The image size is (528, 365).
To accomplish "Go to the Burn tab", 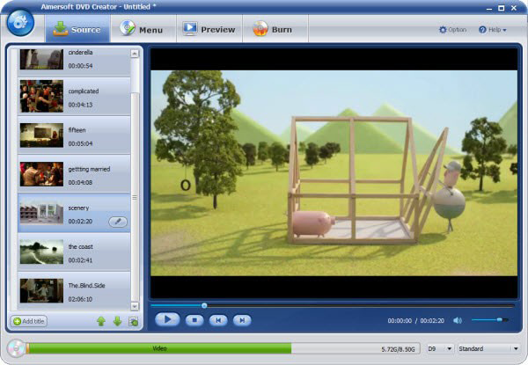I will (x=275, y=29).
